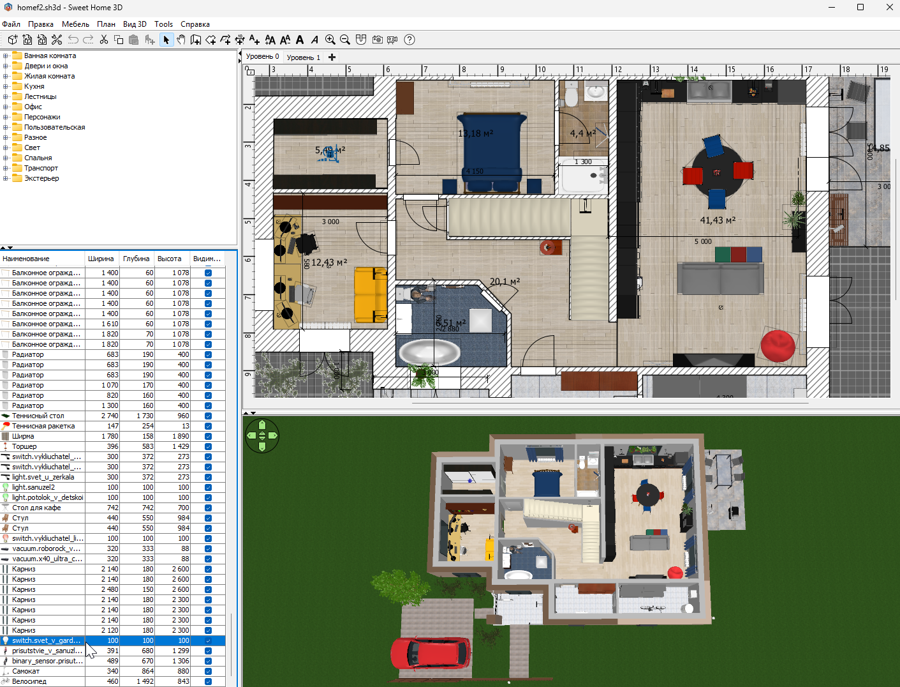The image size is (900, 687).
Task: Uncheck visibility of Стол для кафе
Action: (208, 508)
